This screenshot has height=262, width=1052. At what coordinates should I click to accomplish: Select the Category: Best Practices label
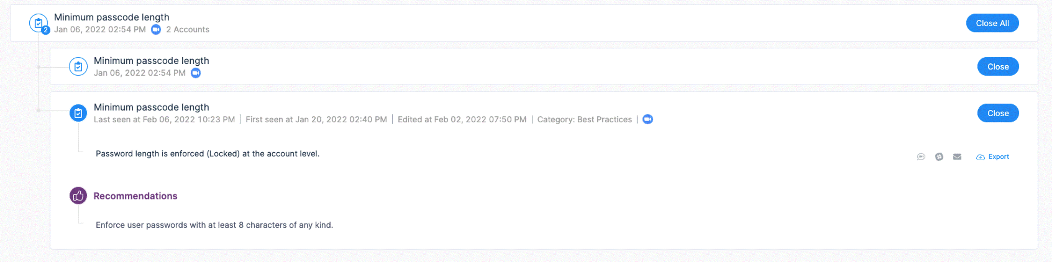click(x=584, y=119)
